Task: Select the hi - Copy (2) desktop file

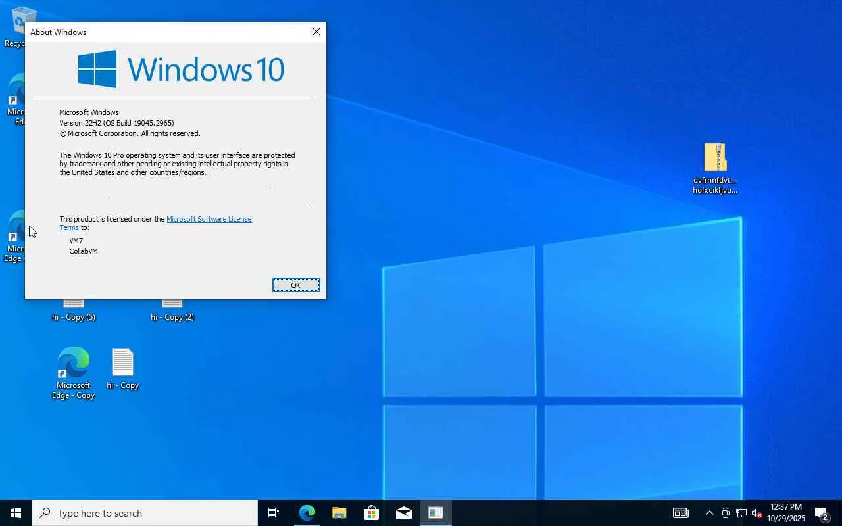Action: [x=172, y=310]
